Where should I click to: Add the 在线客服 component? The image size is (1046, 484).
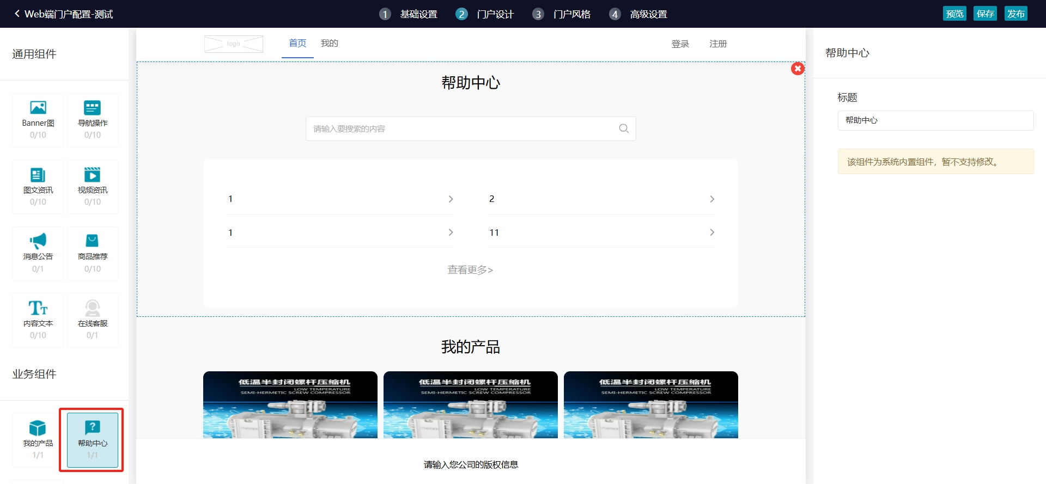(93, 321)
